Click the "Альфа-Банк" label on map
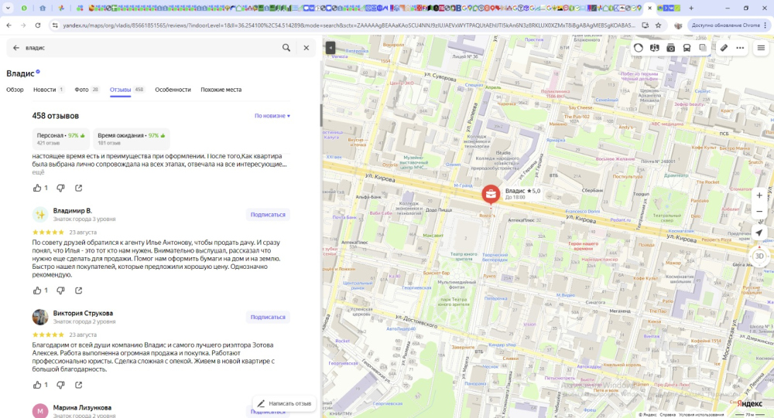Image resolution: width=774 pixels, height=418 pixels. [368, 197]
